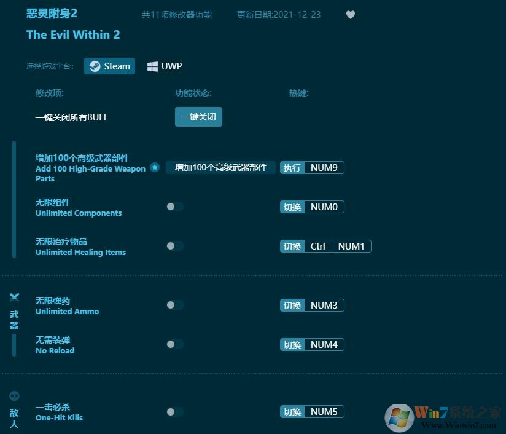Switch to the UWP platform tab
The image size is (506, 434).
tap(164, 66)
